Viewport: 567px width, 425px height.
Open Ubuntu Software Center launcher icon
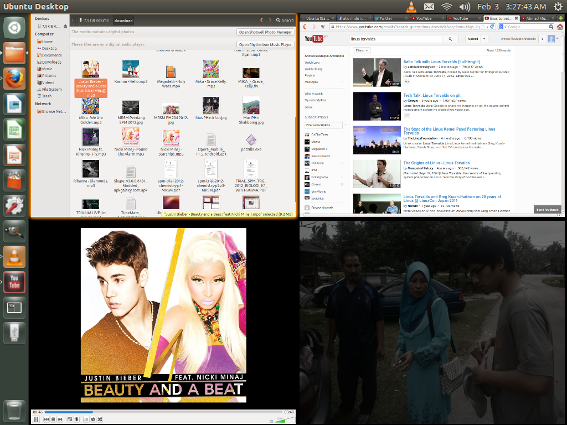tap(14, 180)
